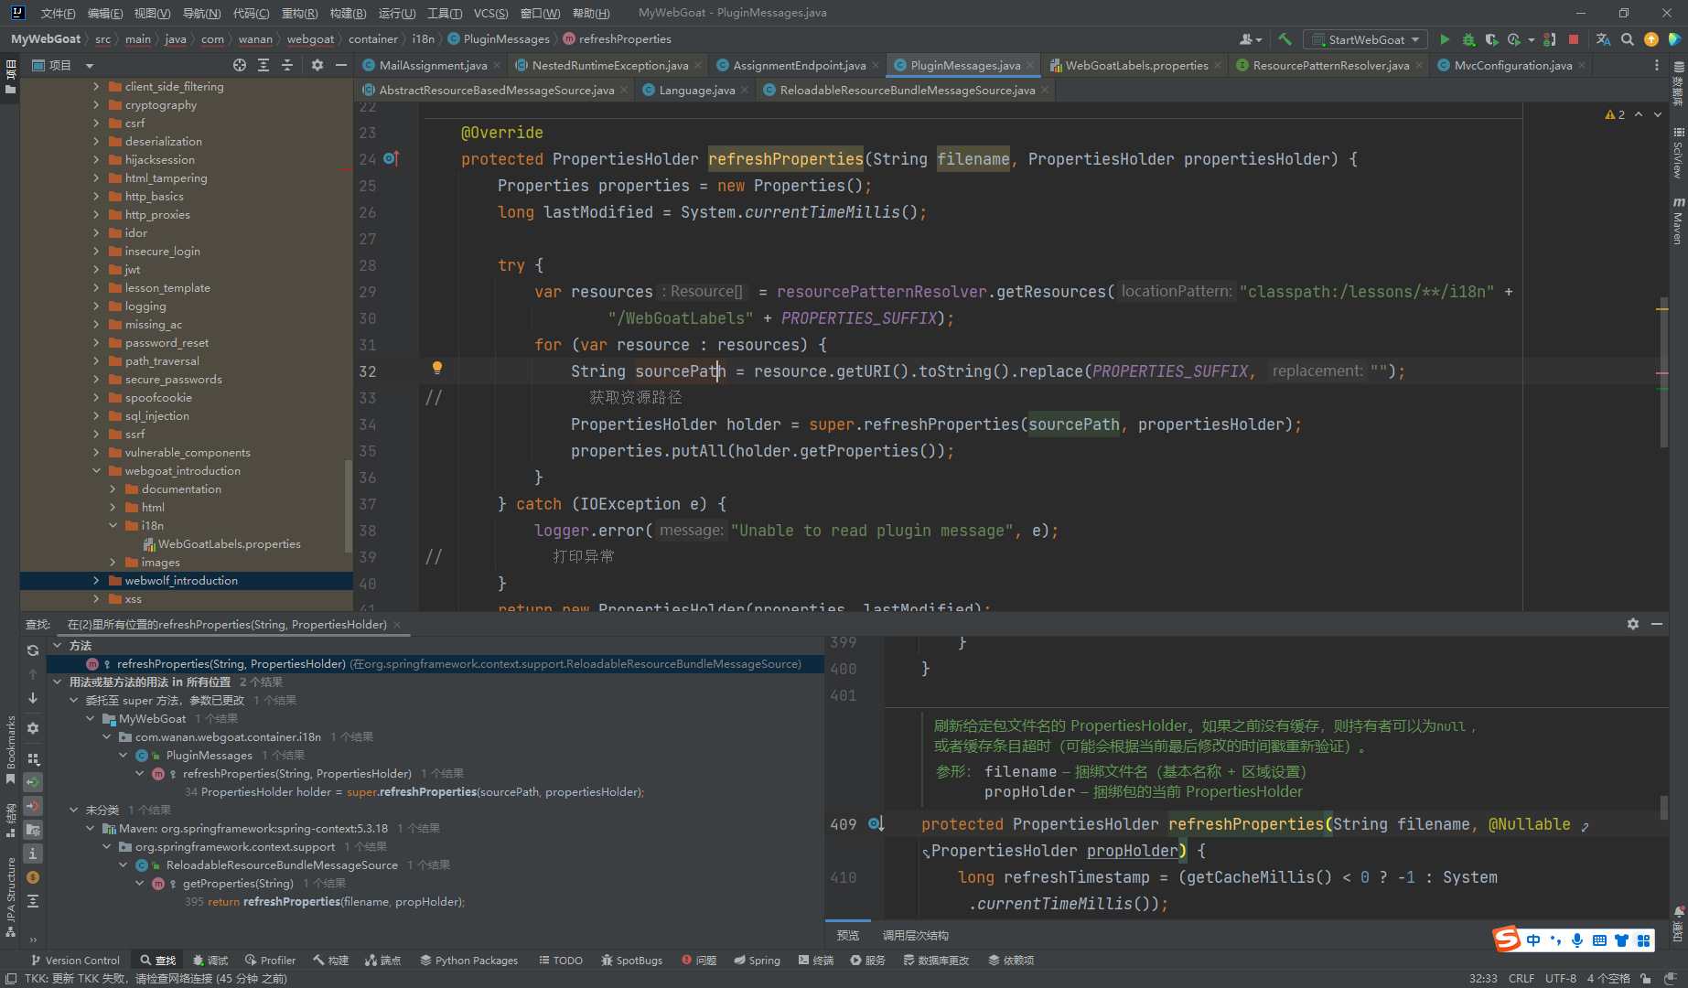Screen dimensions: 1688x988
Task: Click UTF-8 encoding in status bar
Action: pyautogui.click(x=1561, y=978)
